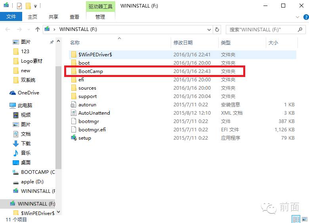This screenshot has height=223, width=309.
Task: Open 音乐 under This PC
Action: point(26,153)
